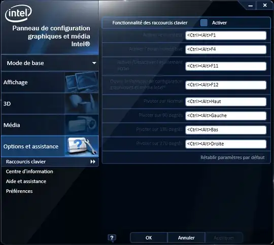Open Centre d'information
The height and width of the screenshot is (245, 274).
tap(29, 171)
